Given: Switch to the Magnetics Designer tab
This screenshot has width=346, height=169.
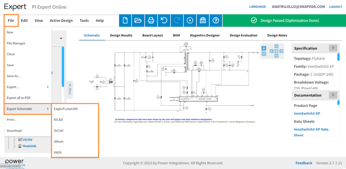Looking at the screenshot, I should click(x=205, y=35).
